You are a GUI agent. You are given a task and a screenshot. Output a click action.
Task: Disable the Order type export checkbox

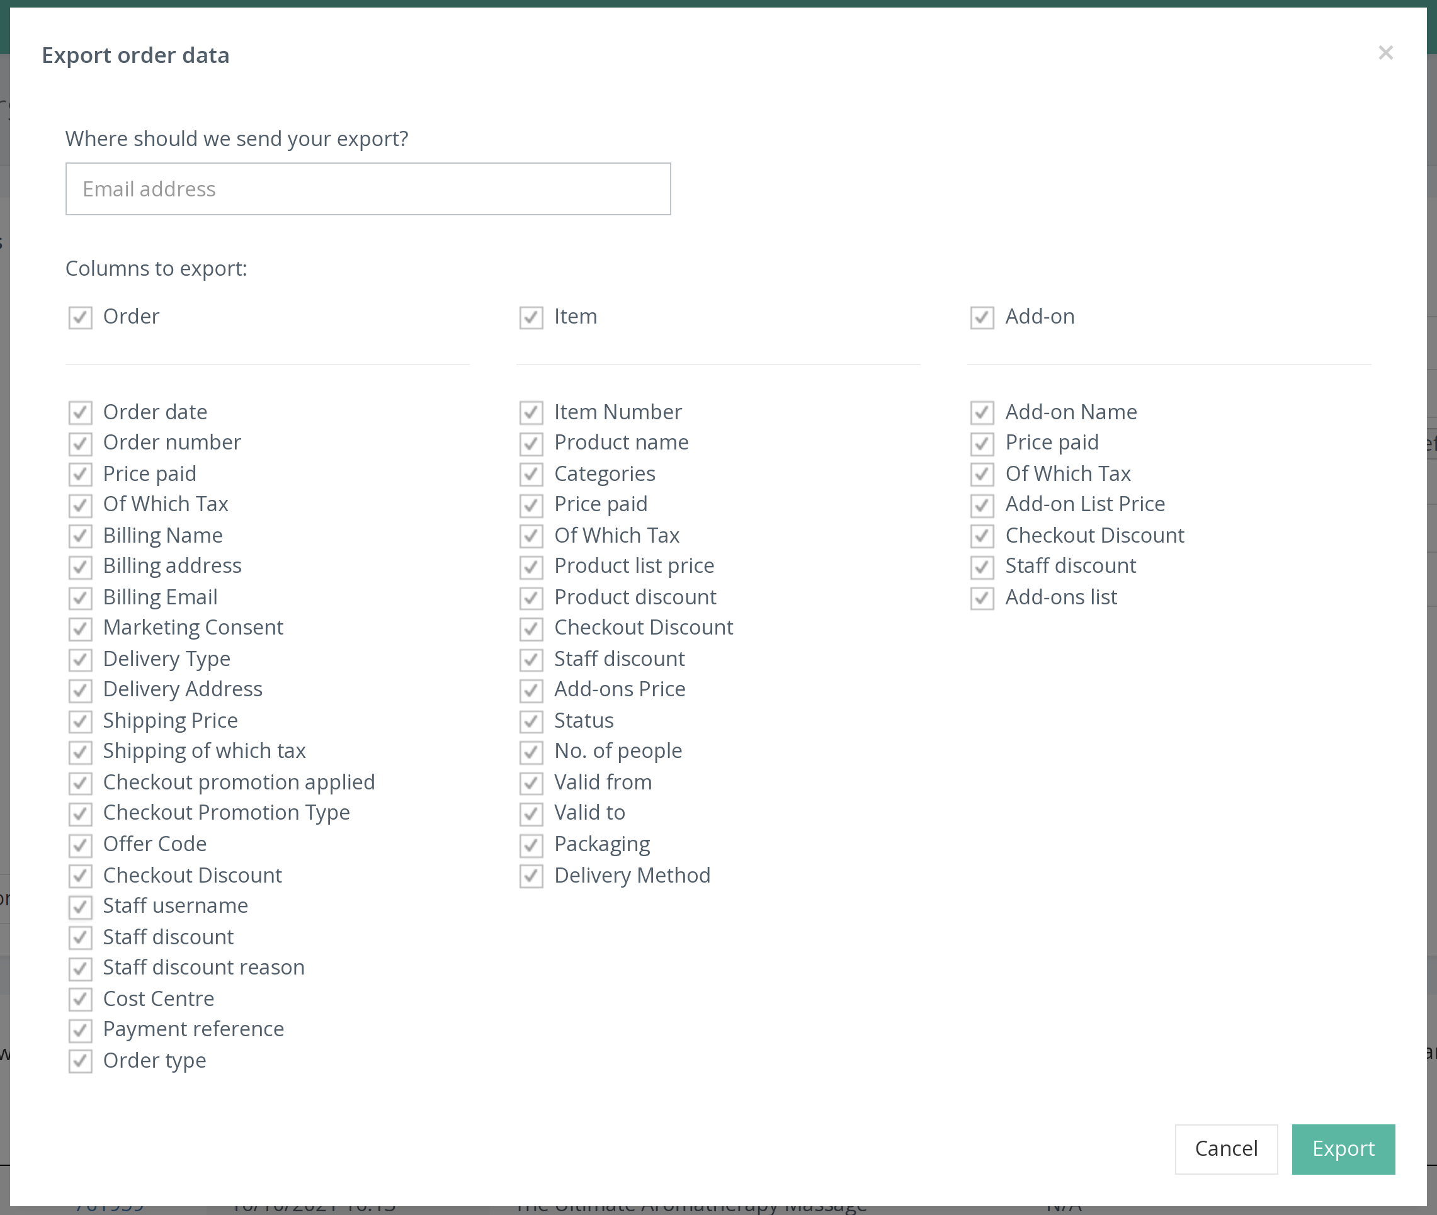(x=79, y=1061)
